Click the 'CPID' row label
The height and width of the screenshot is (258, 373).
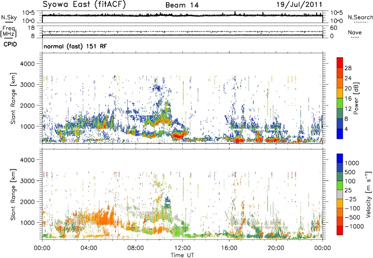point(10,44)
